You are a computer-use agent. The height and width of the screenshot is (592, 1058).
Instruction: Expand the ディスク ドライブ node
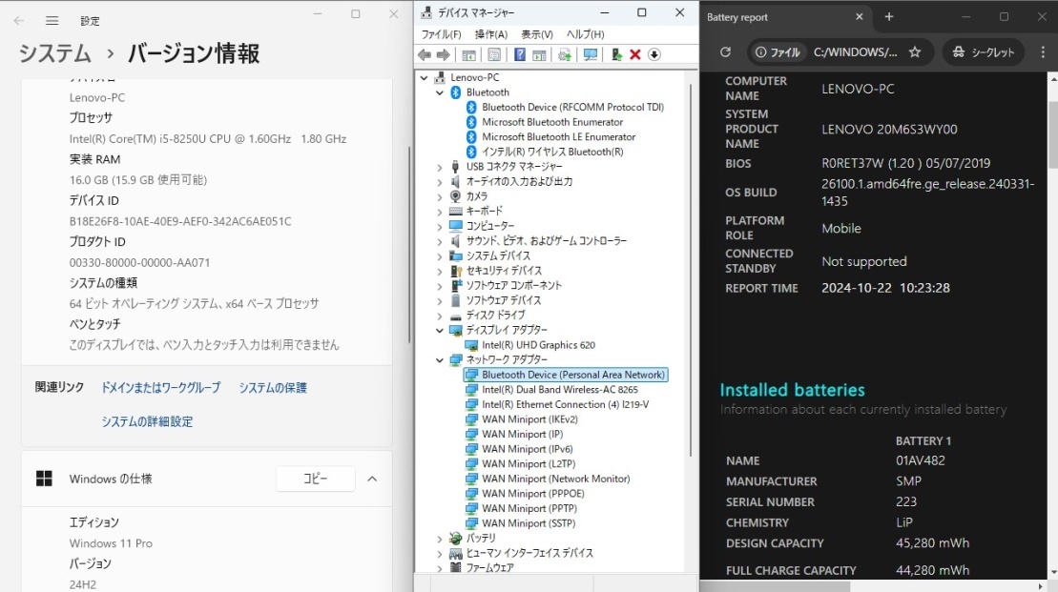(x=440, y=316)
